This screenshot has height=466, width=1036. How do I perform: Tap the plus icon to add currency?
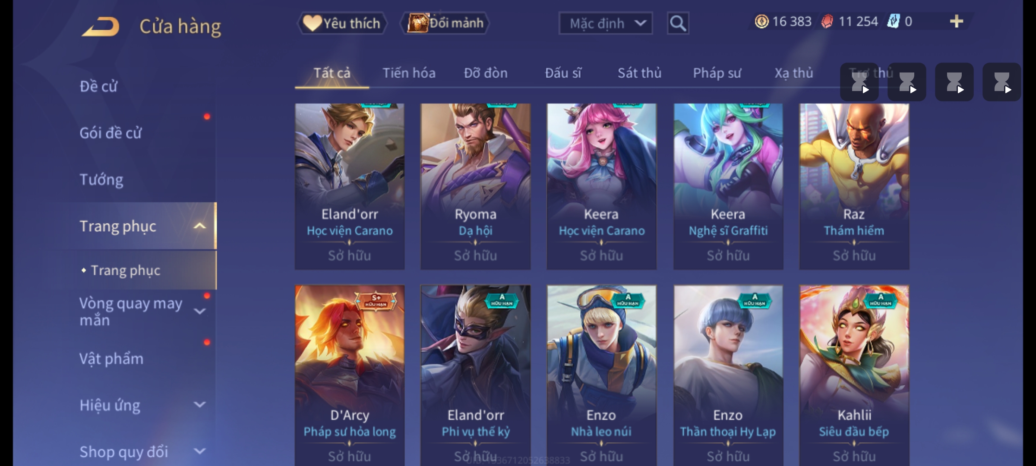coord(957,21)
